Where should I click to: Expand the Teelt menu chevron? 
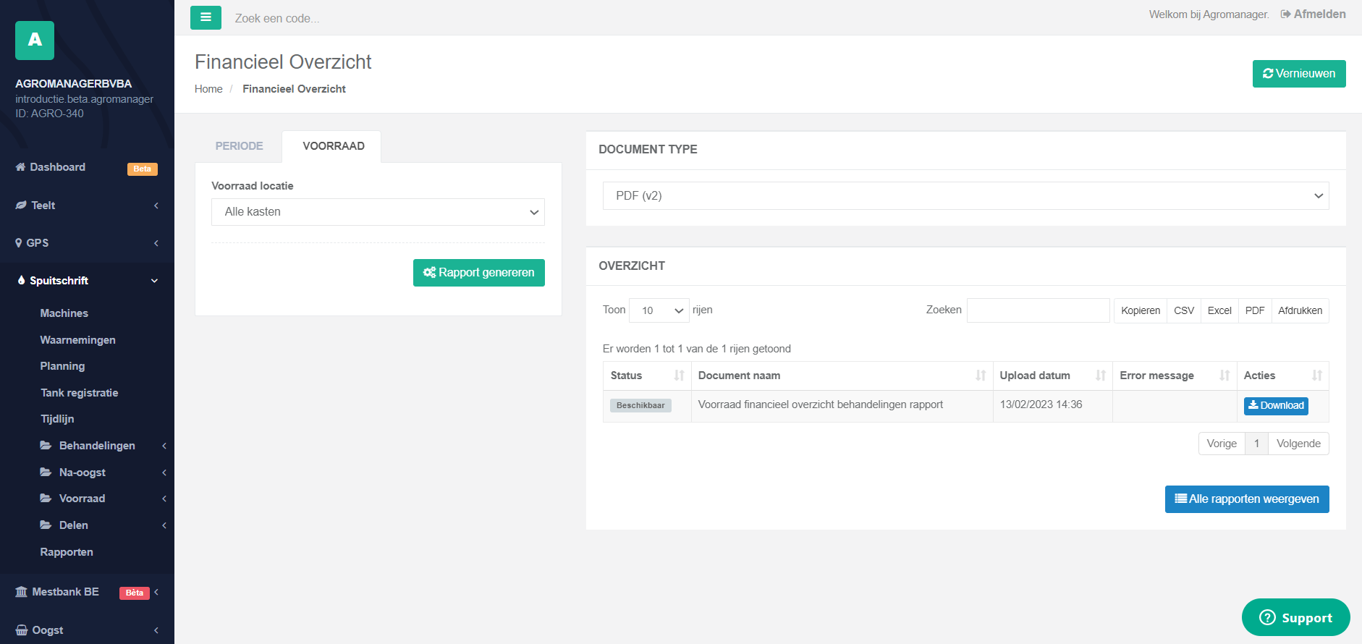coord(156,206)
